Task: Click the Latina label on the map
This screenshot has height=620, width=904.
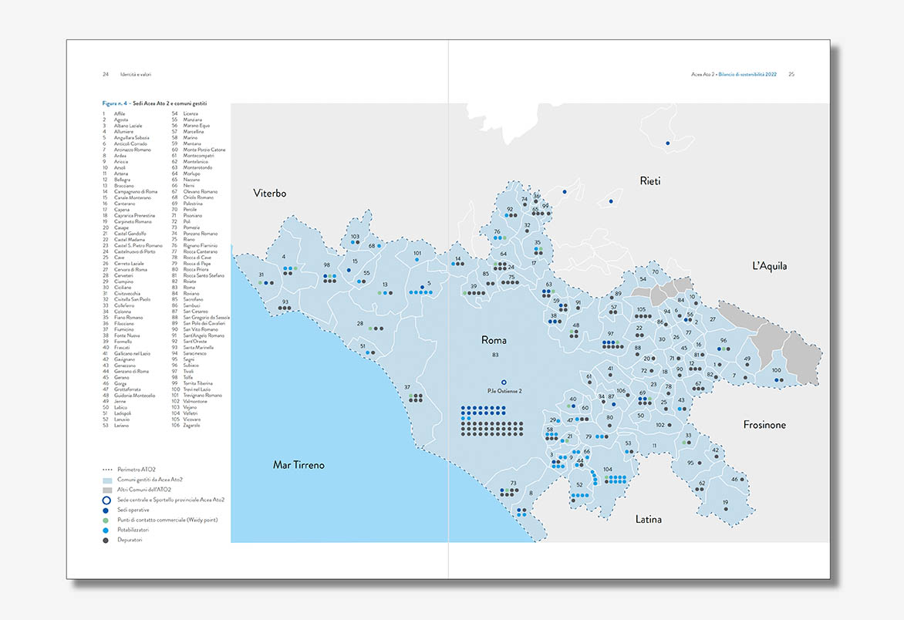Action: pyautogui.click(x=649, y=519)
